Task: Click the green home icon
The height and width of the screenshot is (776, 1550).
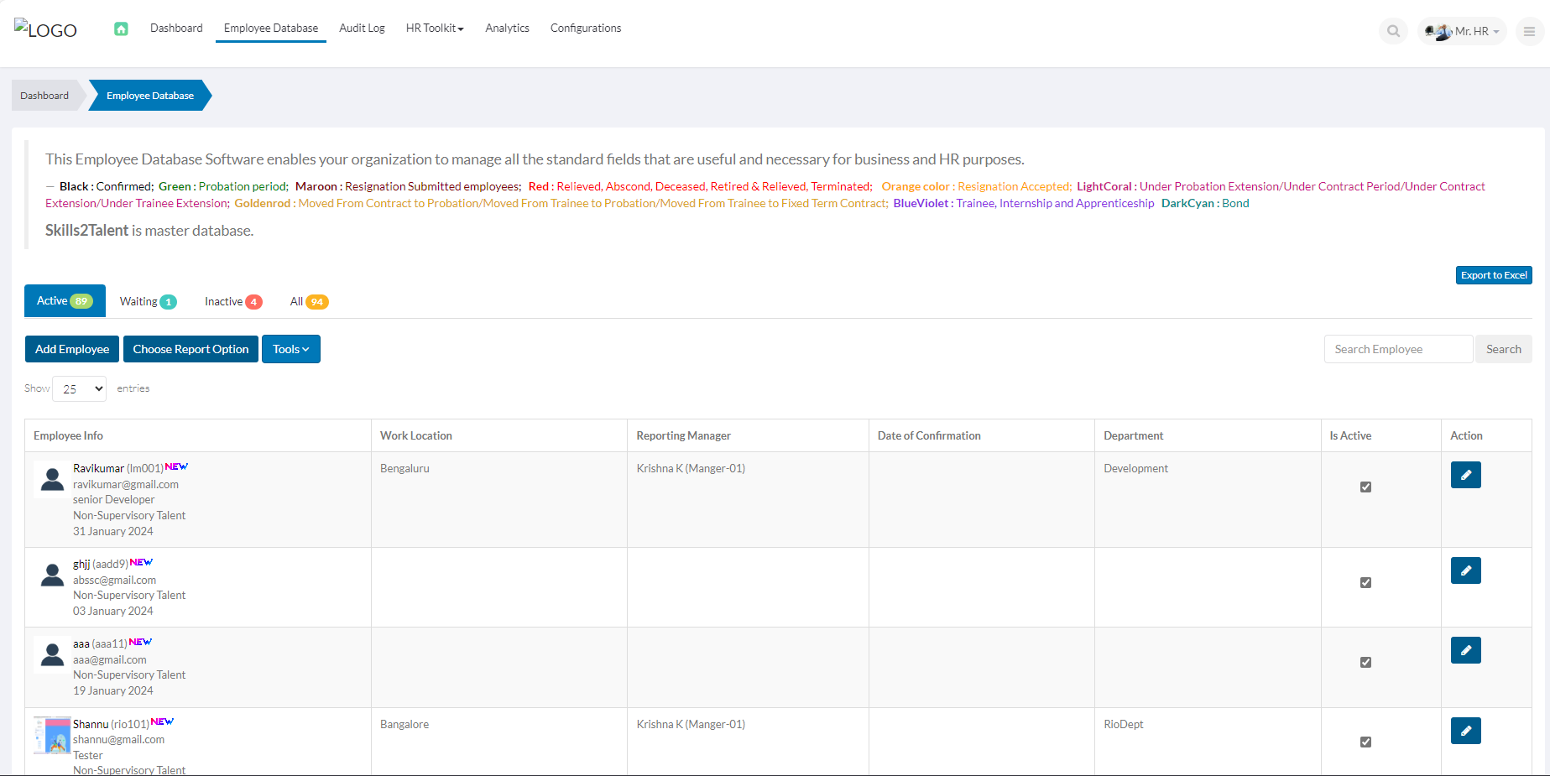Action: 121,29
